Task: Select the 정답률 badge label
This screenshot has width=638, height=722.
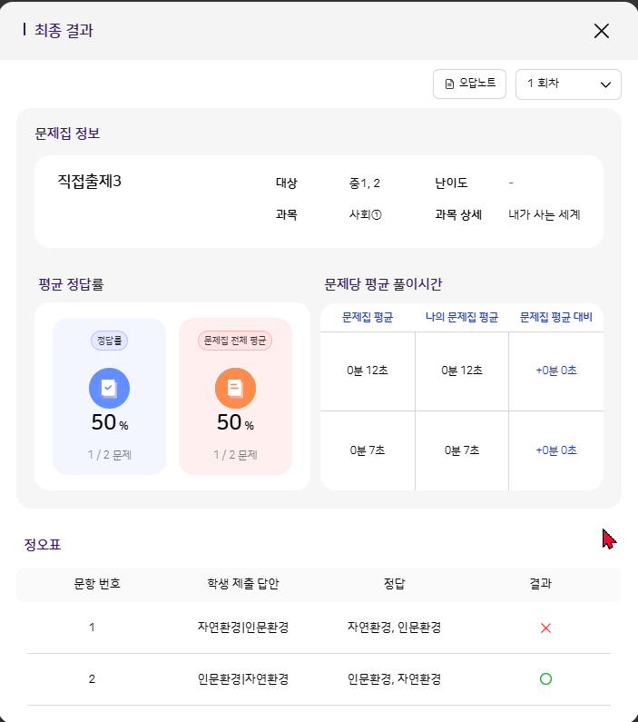Action: click(x=109, y=341)
